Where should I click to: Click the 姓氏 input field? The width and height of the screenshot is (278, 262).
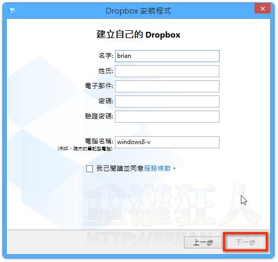coord(167,71)
